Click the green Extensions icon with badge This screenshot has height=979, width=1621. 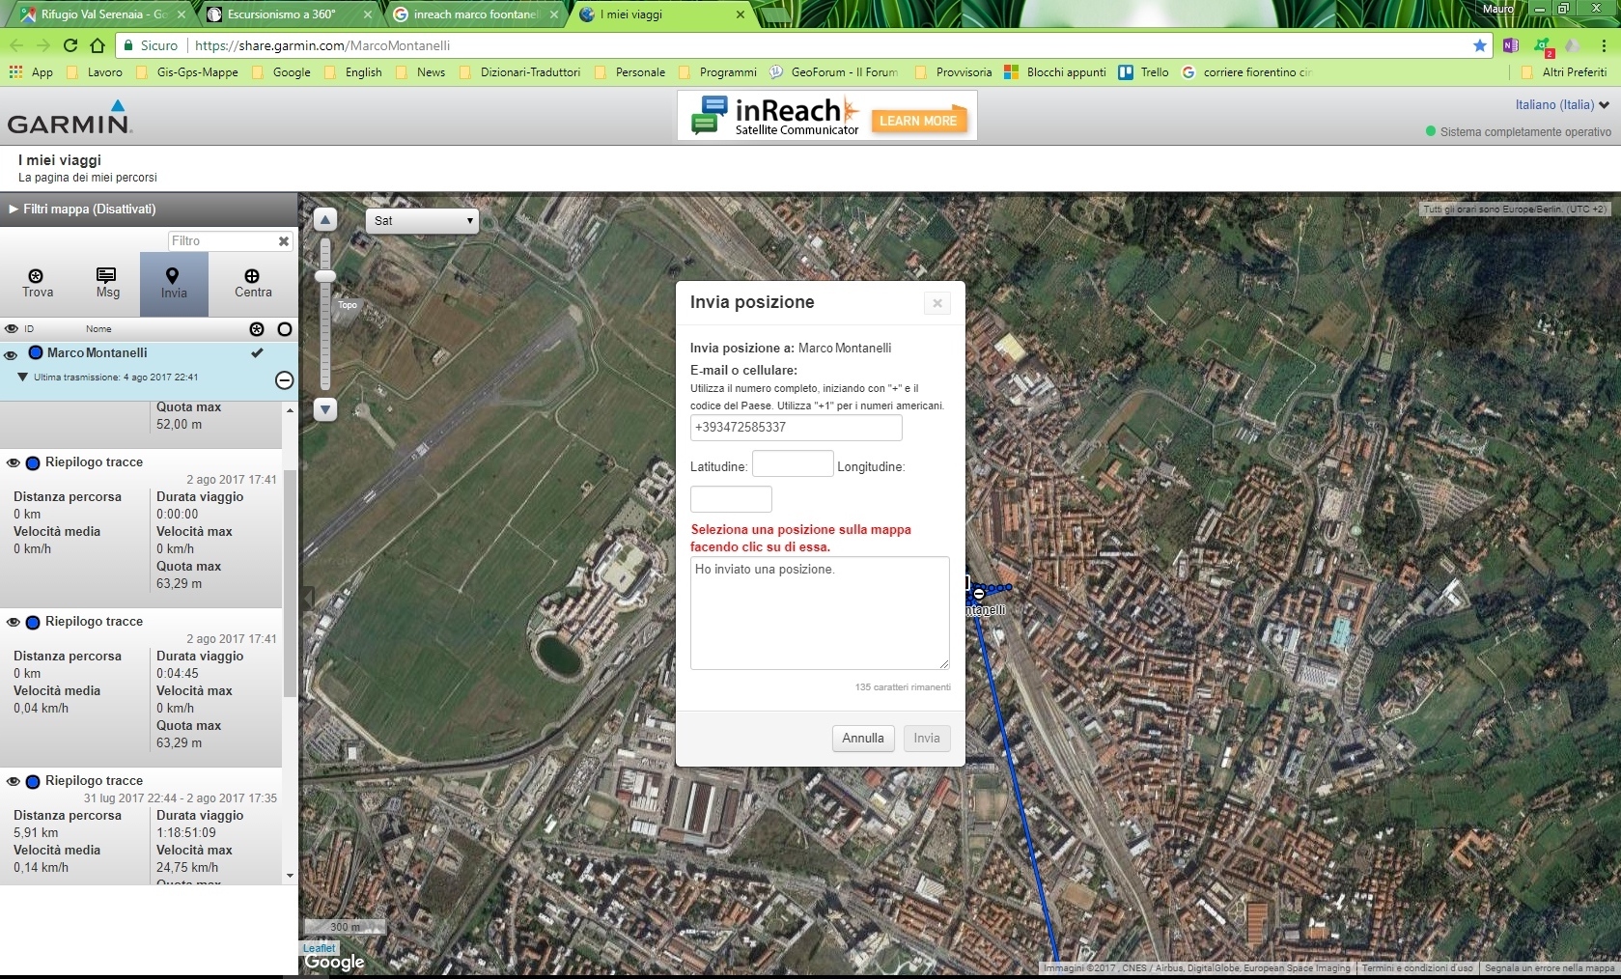1542,45
